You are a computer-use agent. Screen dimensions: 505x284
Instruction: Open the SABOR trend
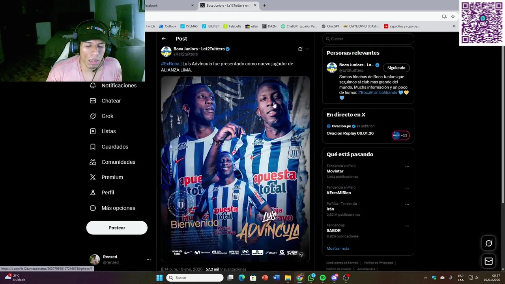[333, 230]
